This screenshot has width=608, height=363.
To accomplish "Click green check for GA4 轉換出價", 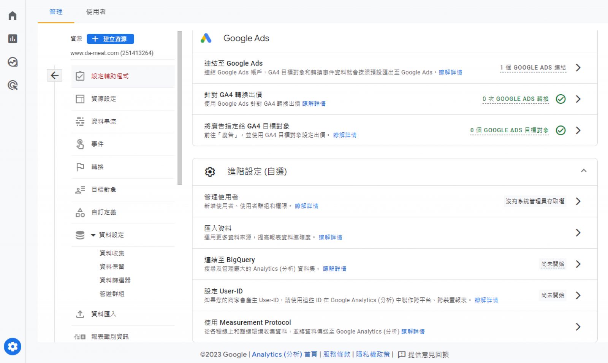I will pyautogui.click(x=561, y=99).
